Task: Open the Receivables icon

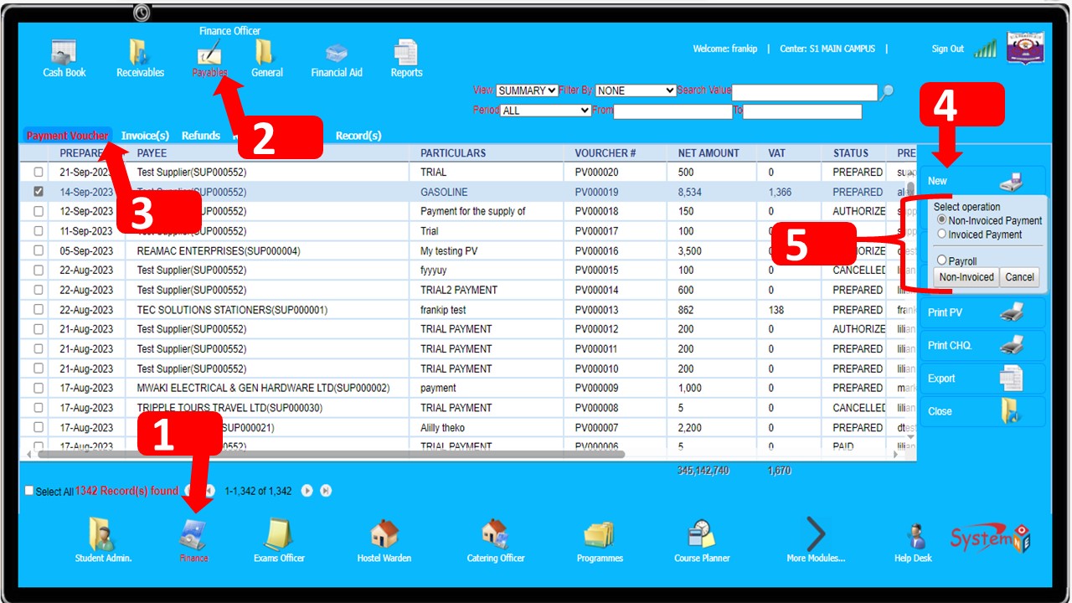Action: coord(140,55)
